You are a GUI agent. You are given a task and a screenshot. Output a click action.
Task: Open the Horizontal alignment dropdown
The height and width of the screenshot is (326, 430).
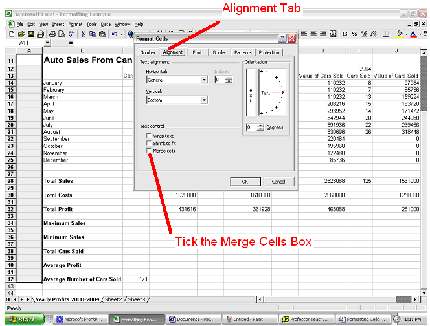[x=204, y=80]
